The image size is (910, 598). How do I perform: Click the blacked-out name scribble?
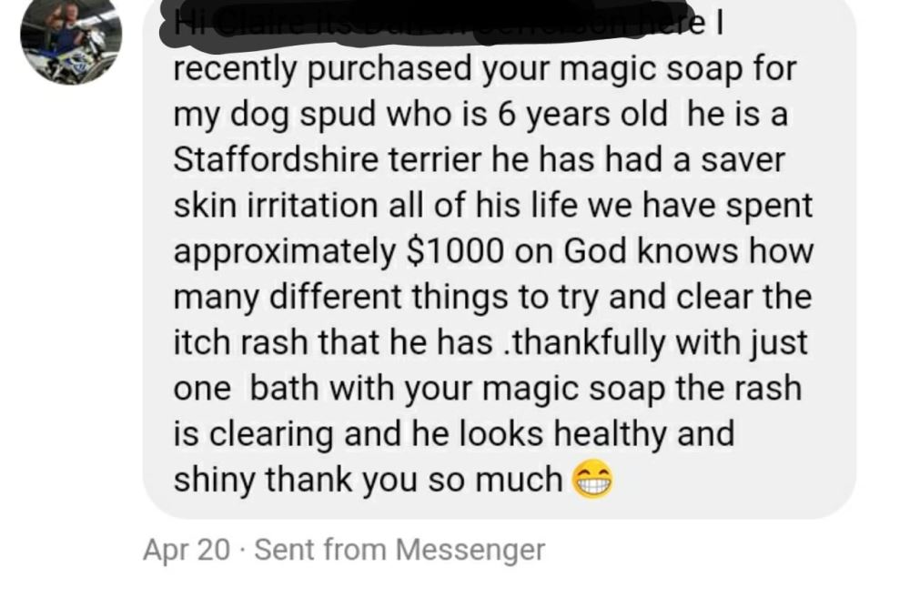(x=430, y=25)
